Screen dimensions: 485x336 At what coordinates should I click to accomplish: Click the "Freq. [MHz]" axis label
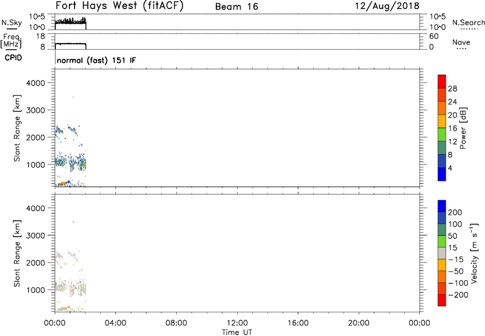click(x=11, y=41)
